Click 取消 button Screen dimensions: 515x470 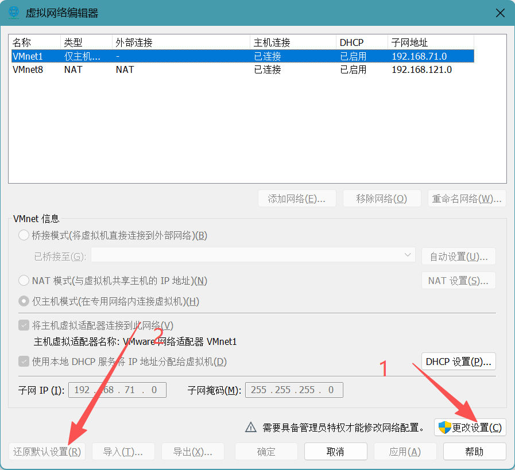tap(336, 452)
